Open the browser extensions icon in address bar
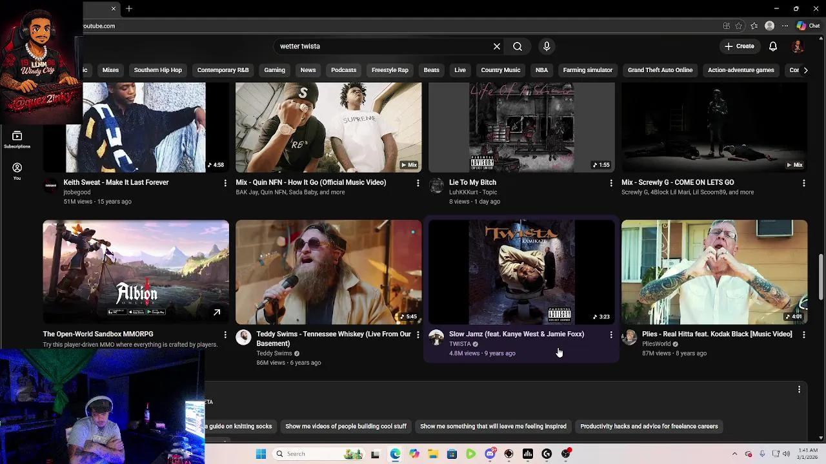 pyautogui.click(x=727, y=26)
